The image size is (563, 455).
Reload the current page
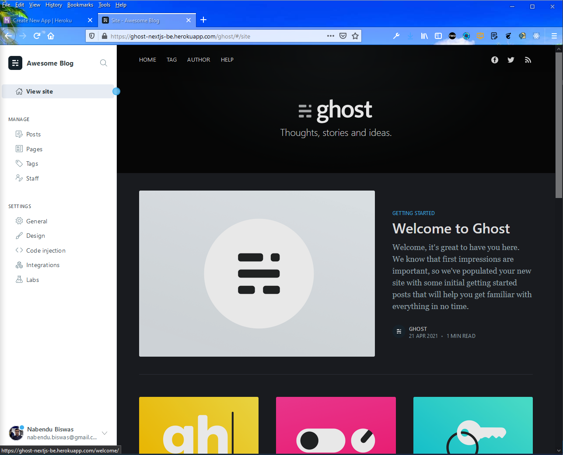[x=37, y=36]
